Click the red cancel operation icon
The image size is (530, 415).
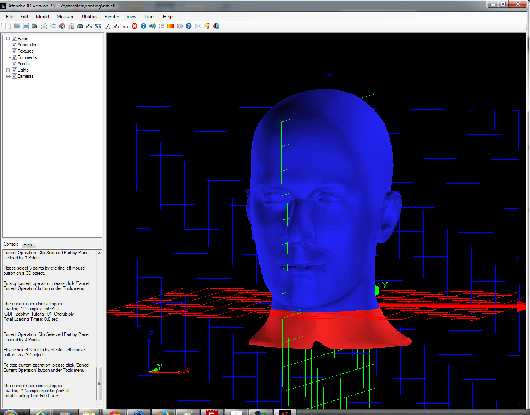(x=134, y=26)
